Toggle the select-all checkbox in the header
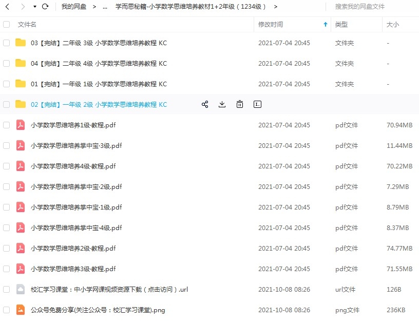The image size is (419, 322). pyautogui.click(x=6, y=24)
